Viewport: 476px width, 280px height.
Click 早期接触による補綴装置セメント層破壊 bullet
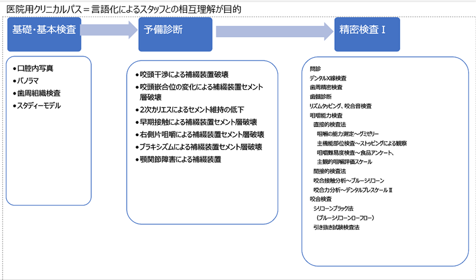coord(196,122)
